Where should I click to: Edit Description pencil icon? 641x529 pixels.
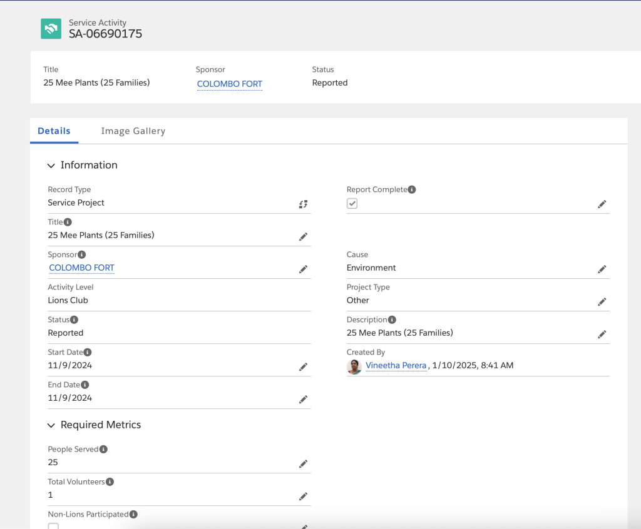point(602,335)
